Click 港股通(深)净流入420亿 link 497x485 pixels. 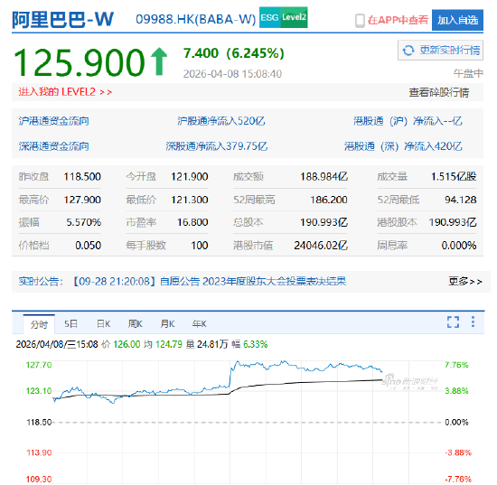tap(403, 146)
